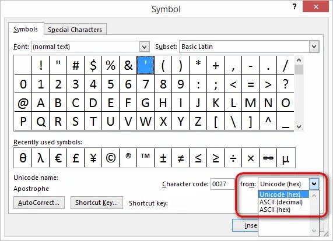Click the symbol grid scroll-down arrow

pos(299,127)
